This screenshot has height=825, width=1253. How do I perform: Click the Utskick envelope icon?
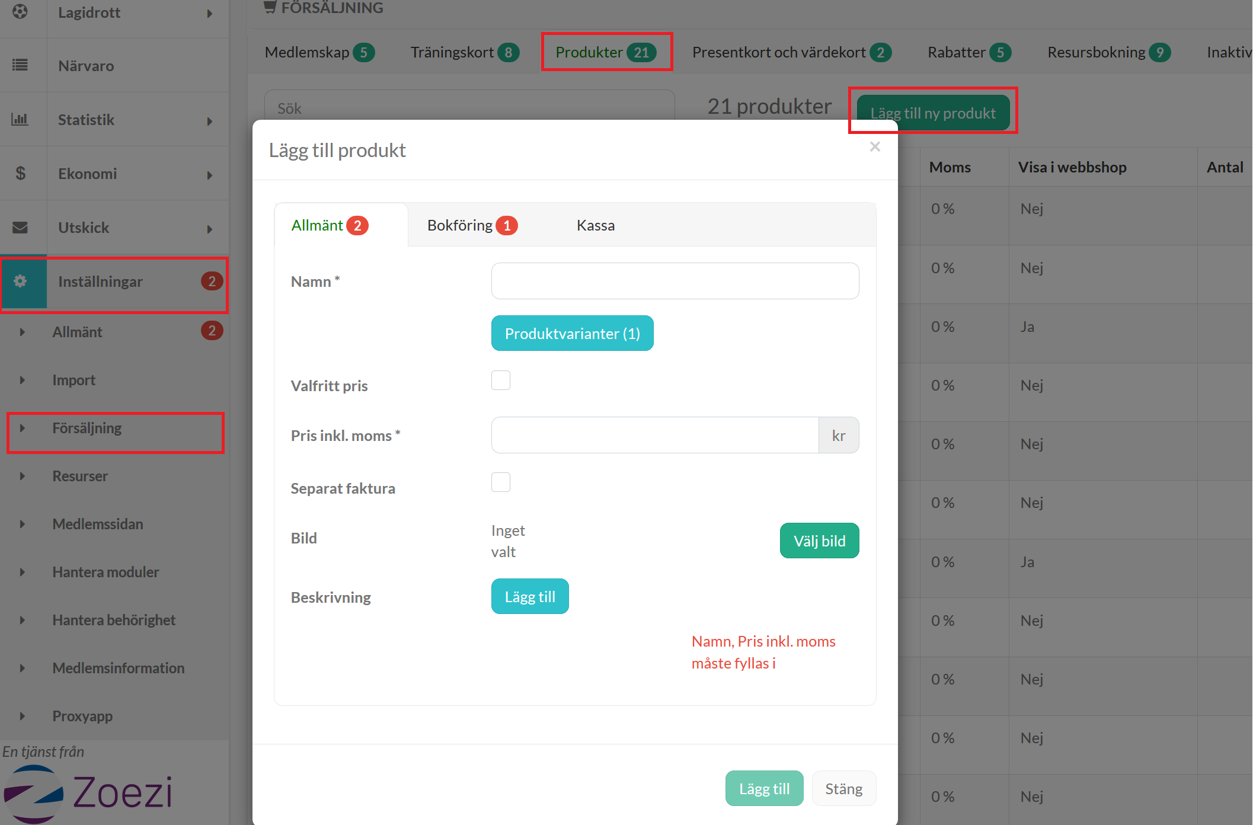pyautogui.click(x=20, y=228)
